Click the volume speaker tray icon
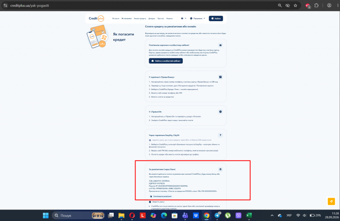 (x=305, y=215)
